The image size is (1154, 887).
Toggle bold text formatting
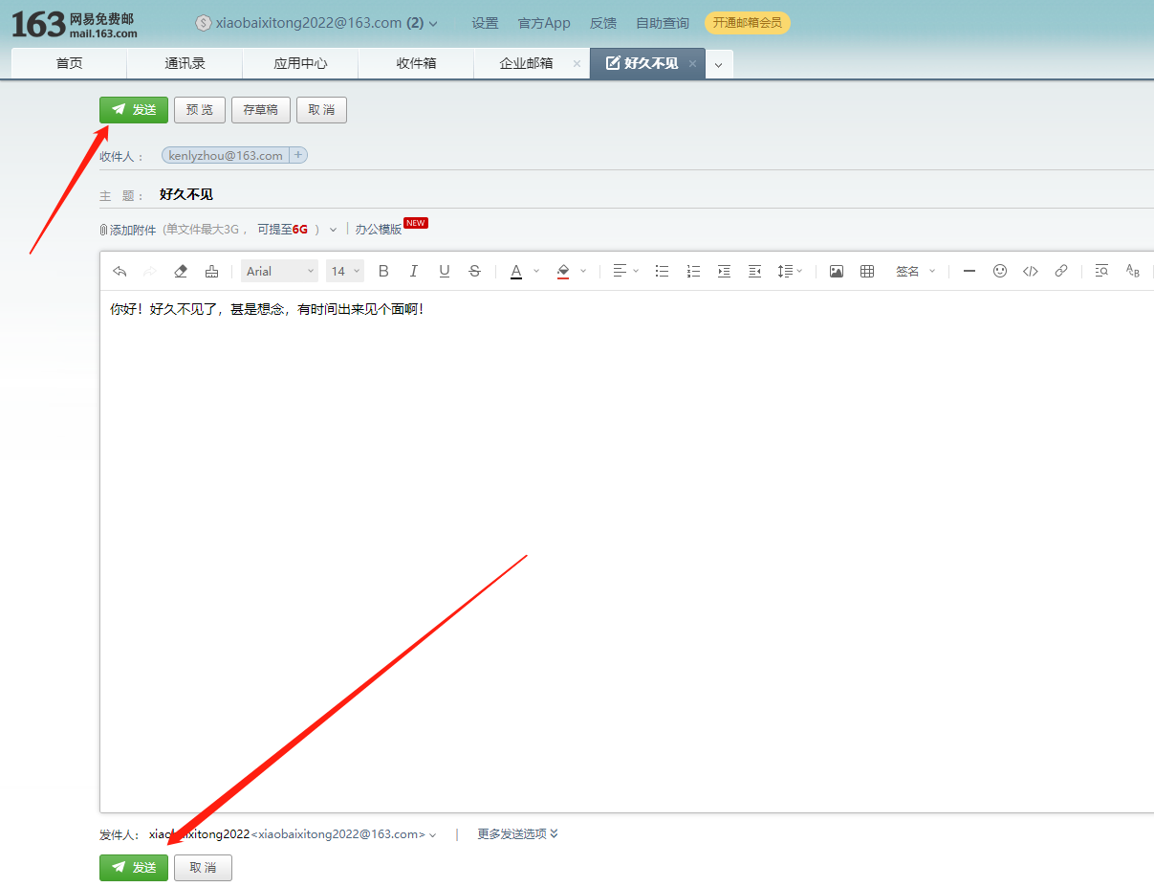pos(383,272)
